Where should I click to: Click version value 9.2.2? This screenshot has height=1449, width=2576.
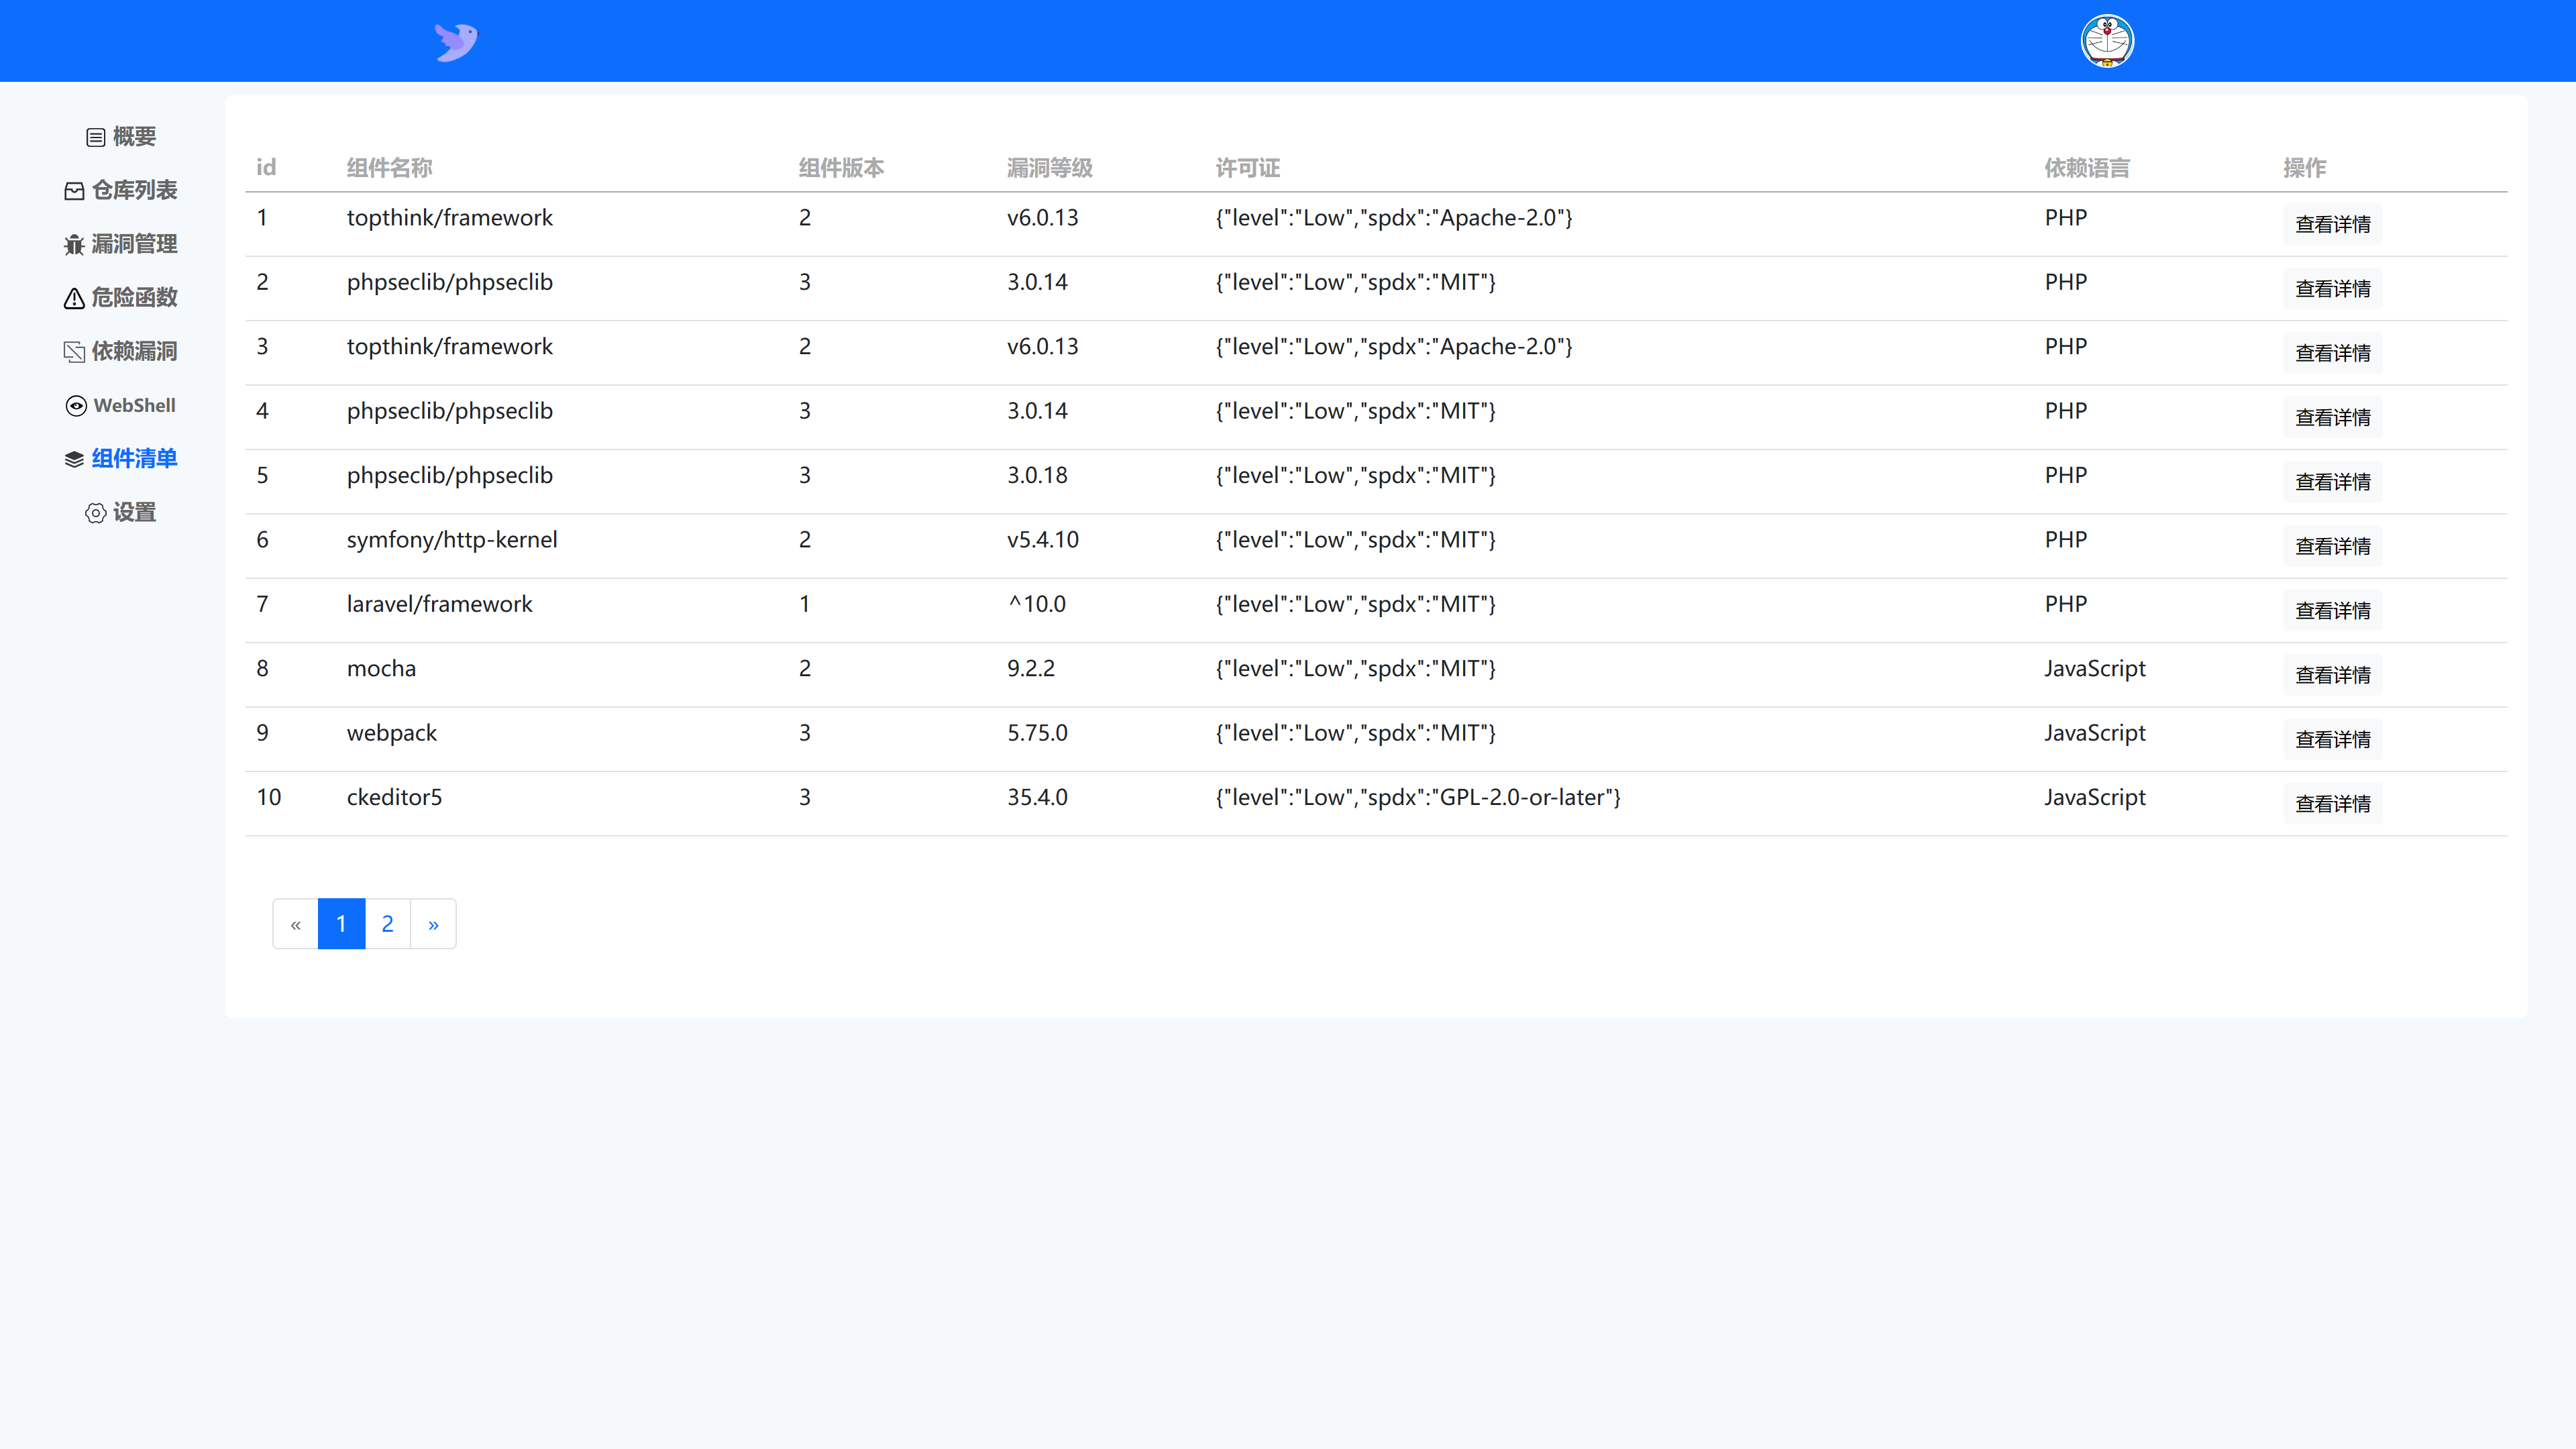coord(1031,668)
